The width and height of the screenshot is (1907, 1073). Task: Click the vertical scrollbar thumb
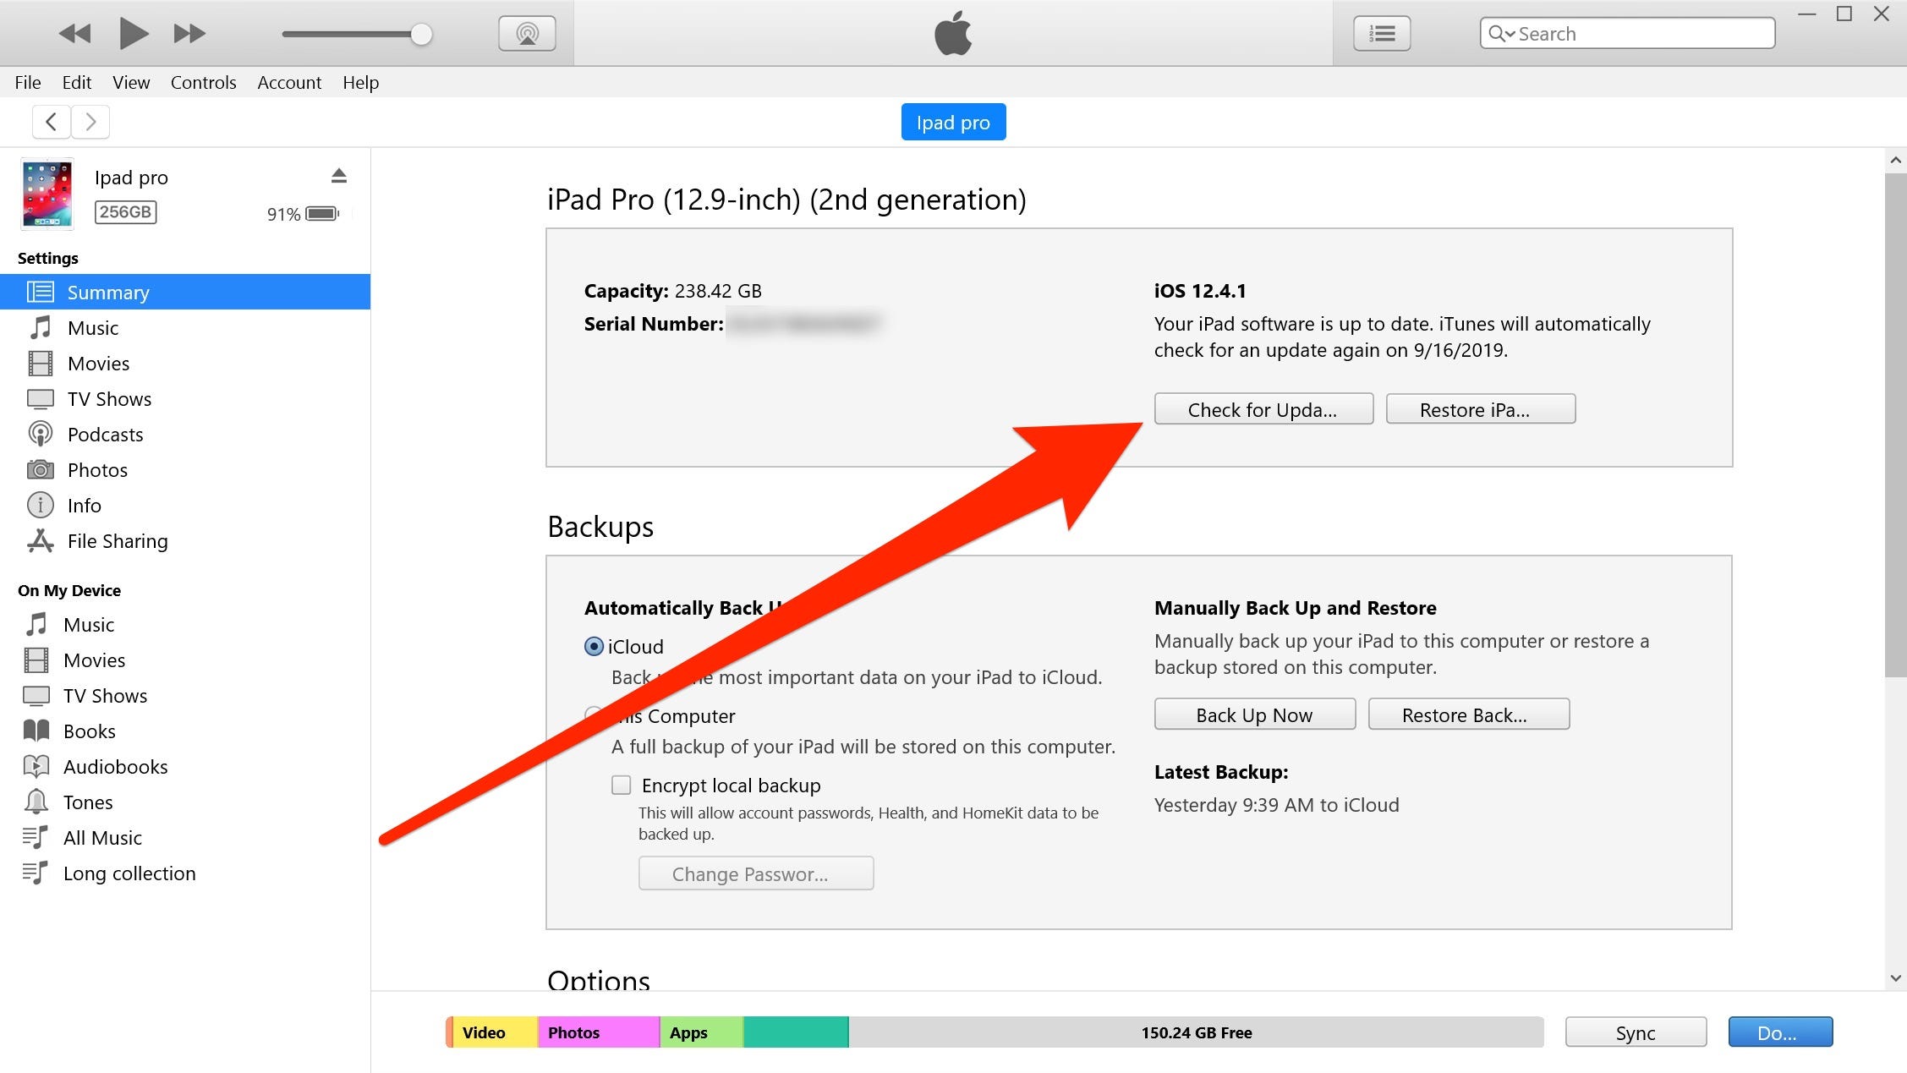[1895, 424]
